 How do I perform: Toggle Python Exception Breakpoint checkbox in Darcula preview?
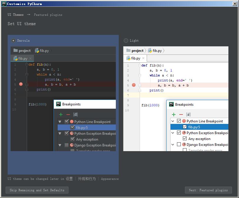(x=67, y=133)
